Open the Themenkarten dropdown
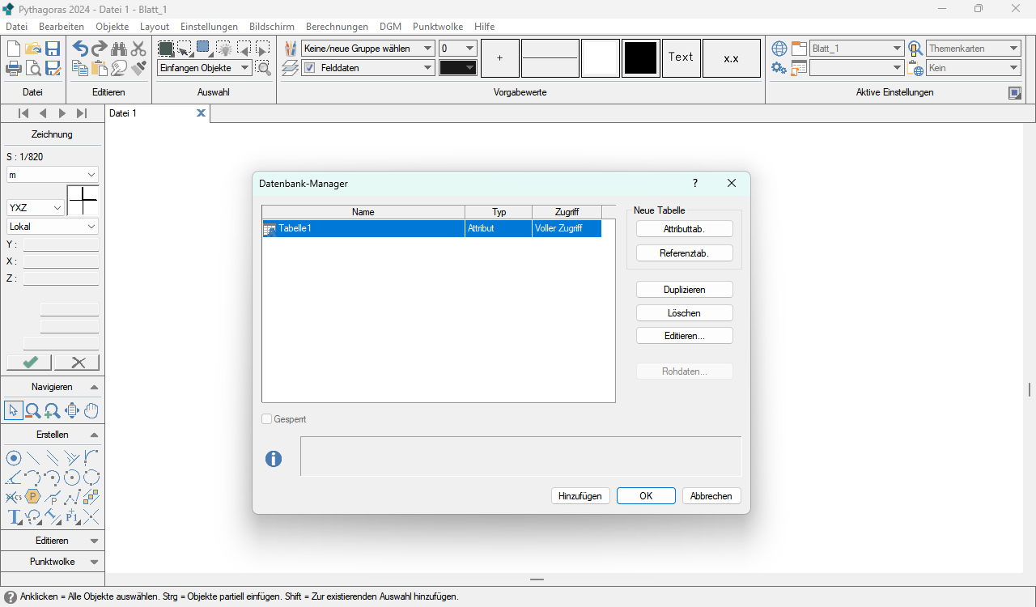The width and height of the screenshot is (1036, 607). click(x=974, y=49)
